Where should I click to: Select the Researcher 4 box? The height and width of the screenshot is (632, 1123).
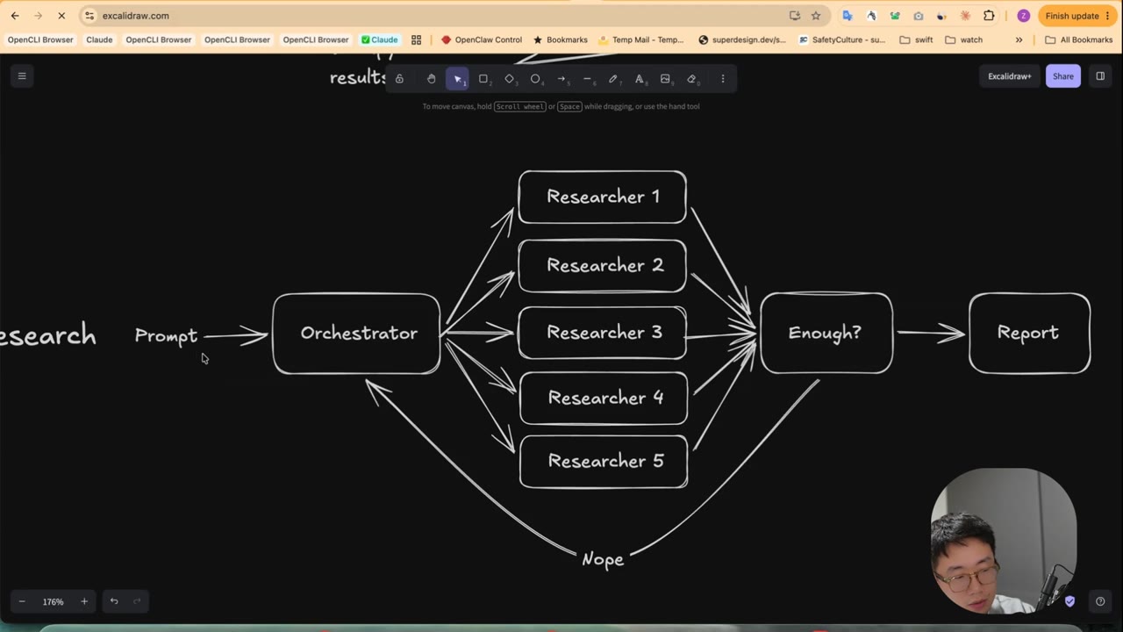pos(604,399)
